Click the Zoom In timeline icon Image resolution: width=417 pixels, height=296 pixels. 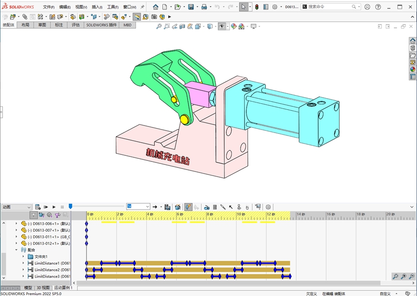[404, 276]
